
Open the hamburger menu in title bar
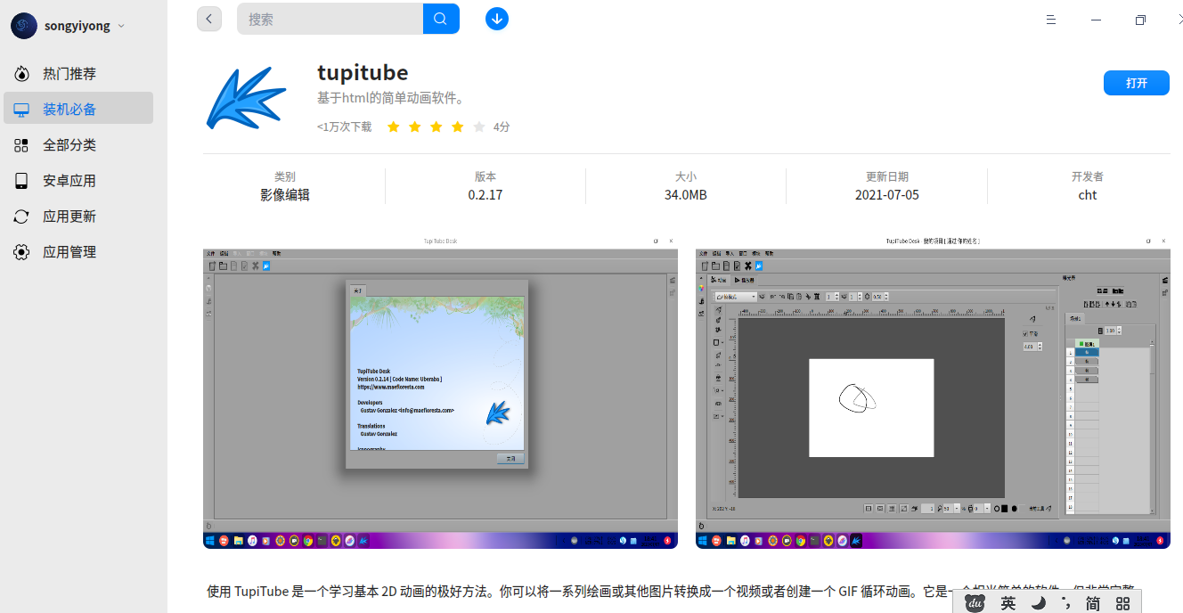click(x=1050, y=20)
